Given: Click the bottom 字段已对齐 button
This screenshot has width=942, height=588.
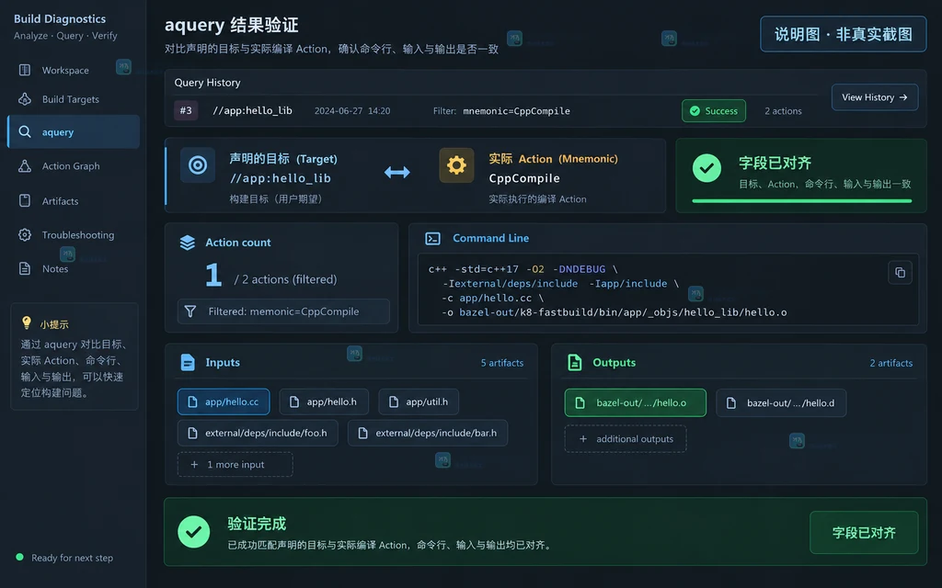Looking at the screenshot, I should tap(864, 532).
